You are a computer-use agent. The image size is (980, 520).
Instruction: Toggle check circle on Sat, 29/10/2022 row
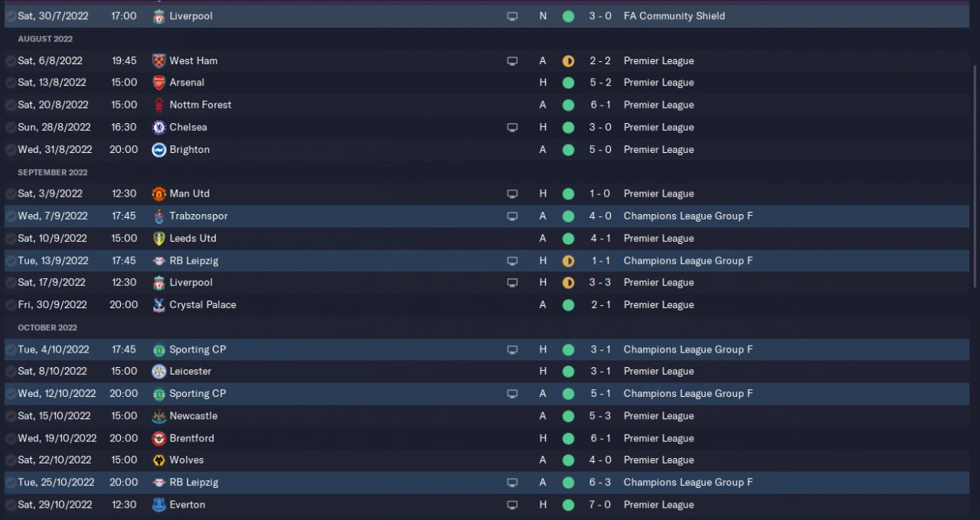point(11,505)
